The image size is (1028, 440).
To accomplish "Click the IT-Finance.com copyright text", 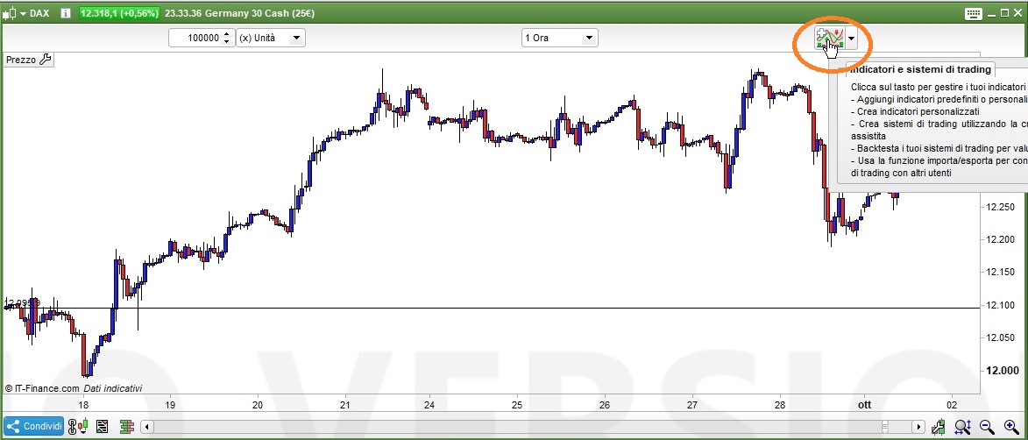I will (42, 388).
